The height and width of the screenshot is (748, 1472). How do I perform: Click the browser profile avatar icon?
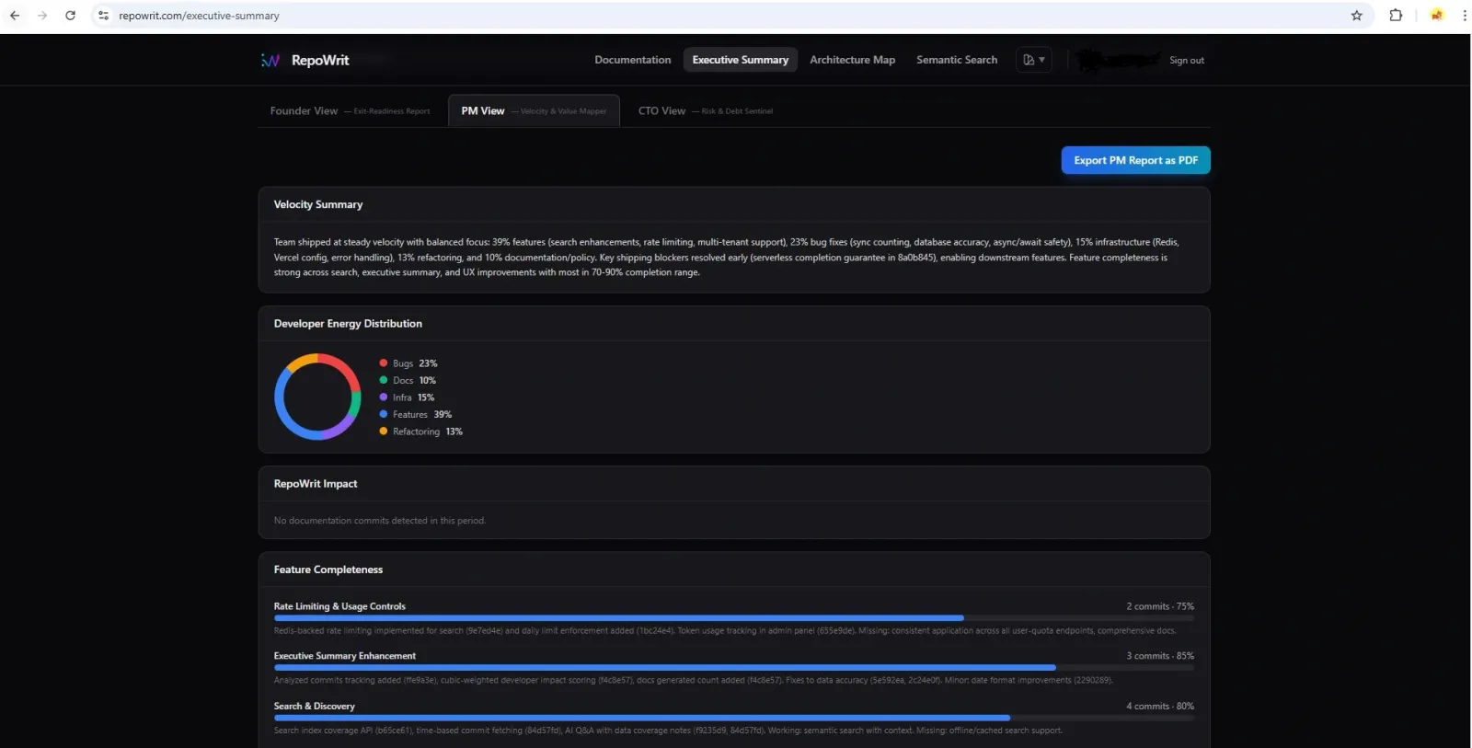pyautogui.click(x=1436, y=16)
